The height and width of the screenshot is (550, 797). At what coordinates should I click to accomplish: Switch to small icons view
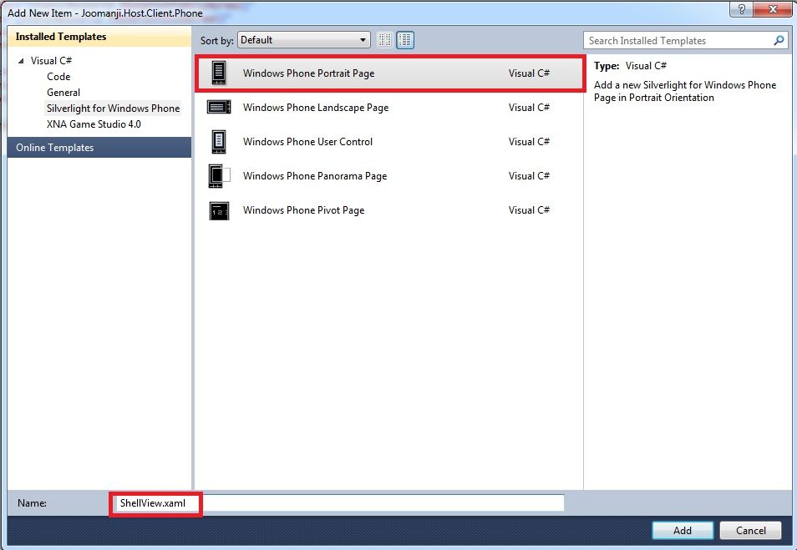(385, 39)
